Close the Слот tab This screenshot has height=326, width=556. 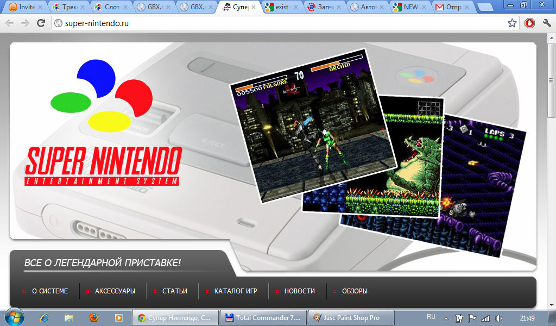(x=125, y=7)
